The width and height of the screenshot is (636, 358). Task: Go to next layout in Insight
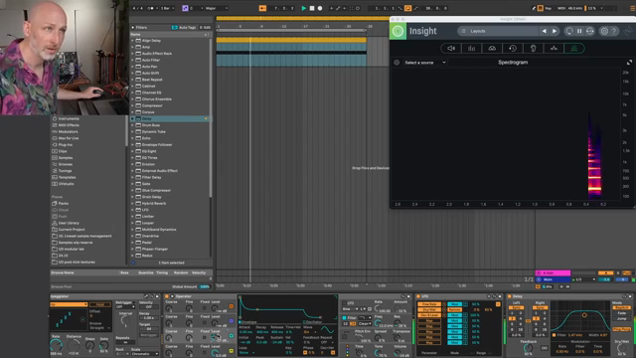coord(555,31)
